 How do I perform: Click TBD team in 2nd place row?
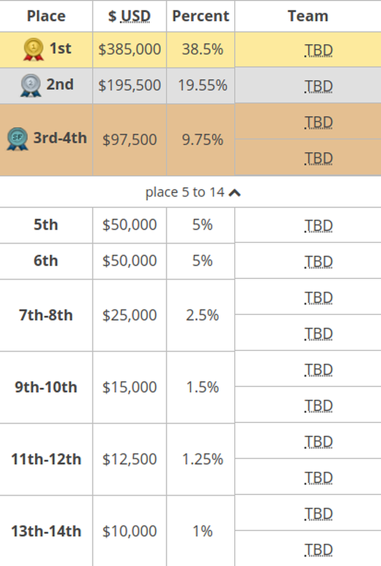coord(319,86)
